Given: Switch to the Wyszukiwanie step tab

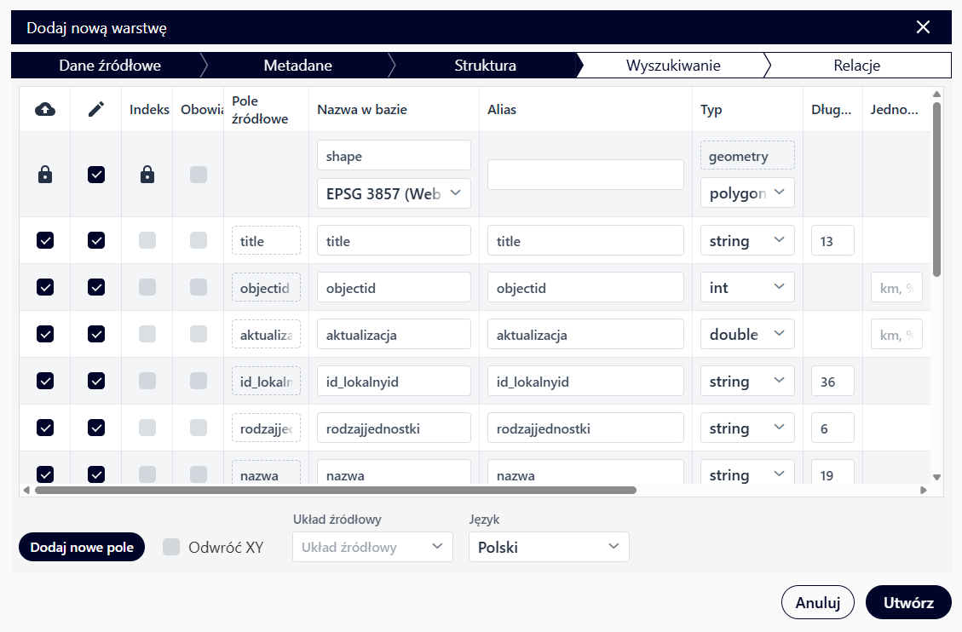Looking at the screenshot, I should point(672,66).
